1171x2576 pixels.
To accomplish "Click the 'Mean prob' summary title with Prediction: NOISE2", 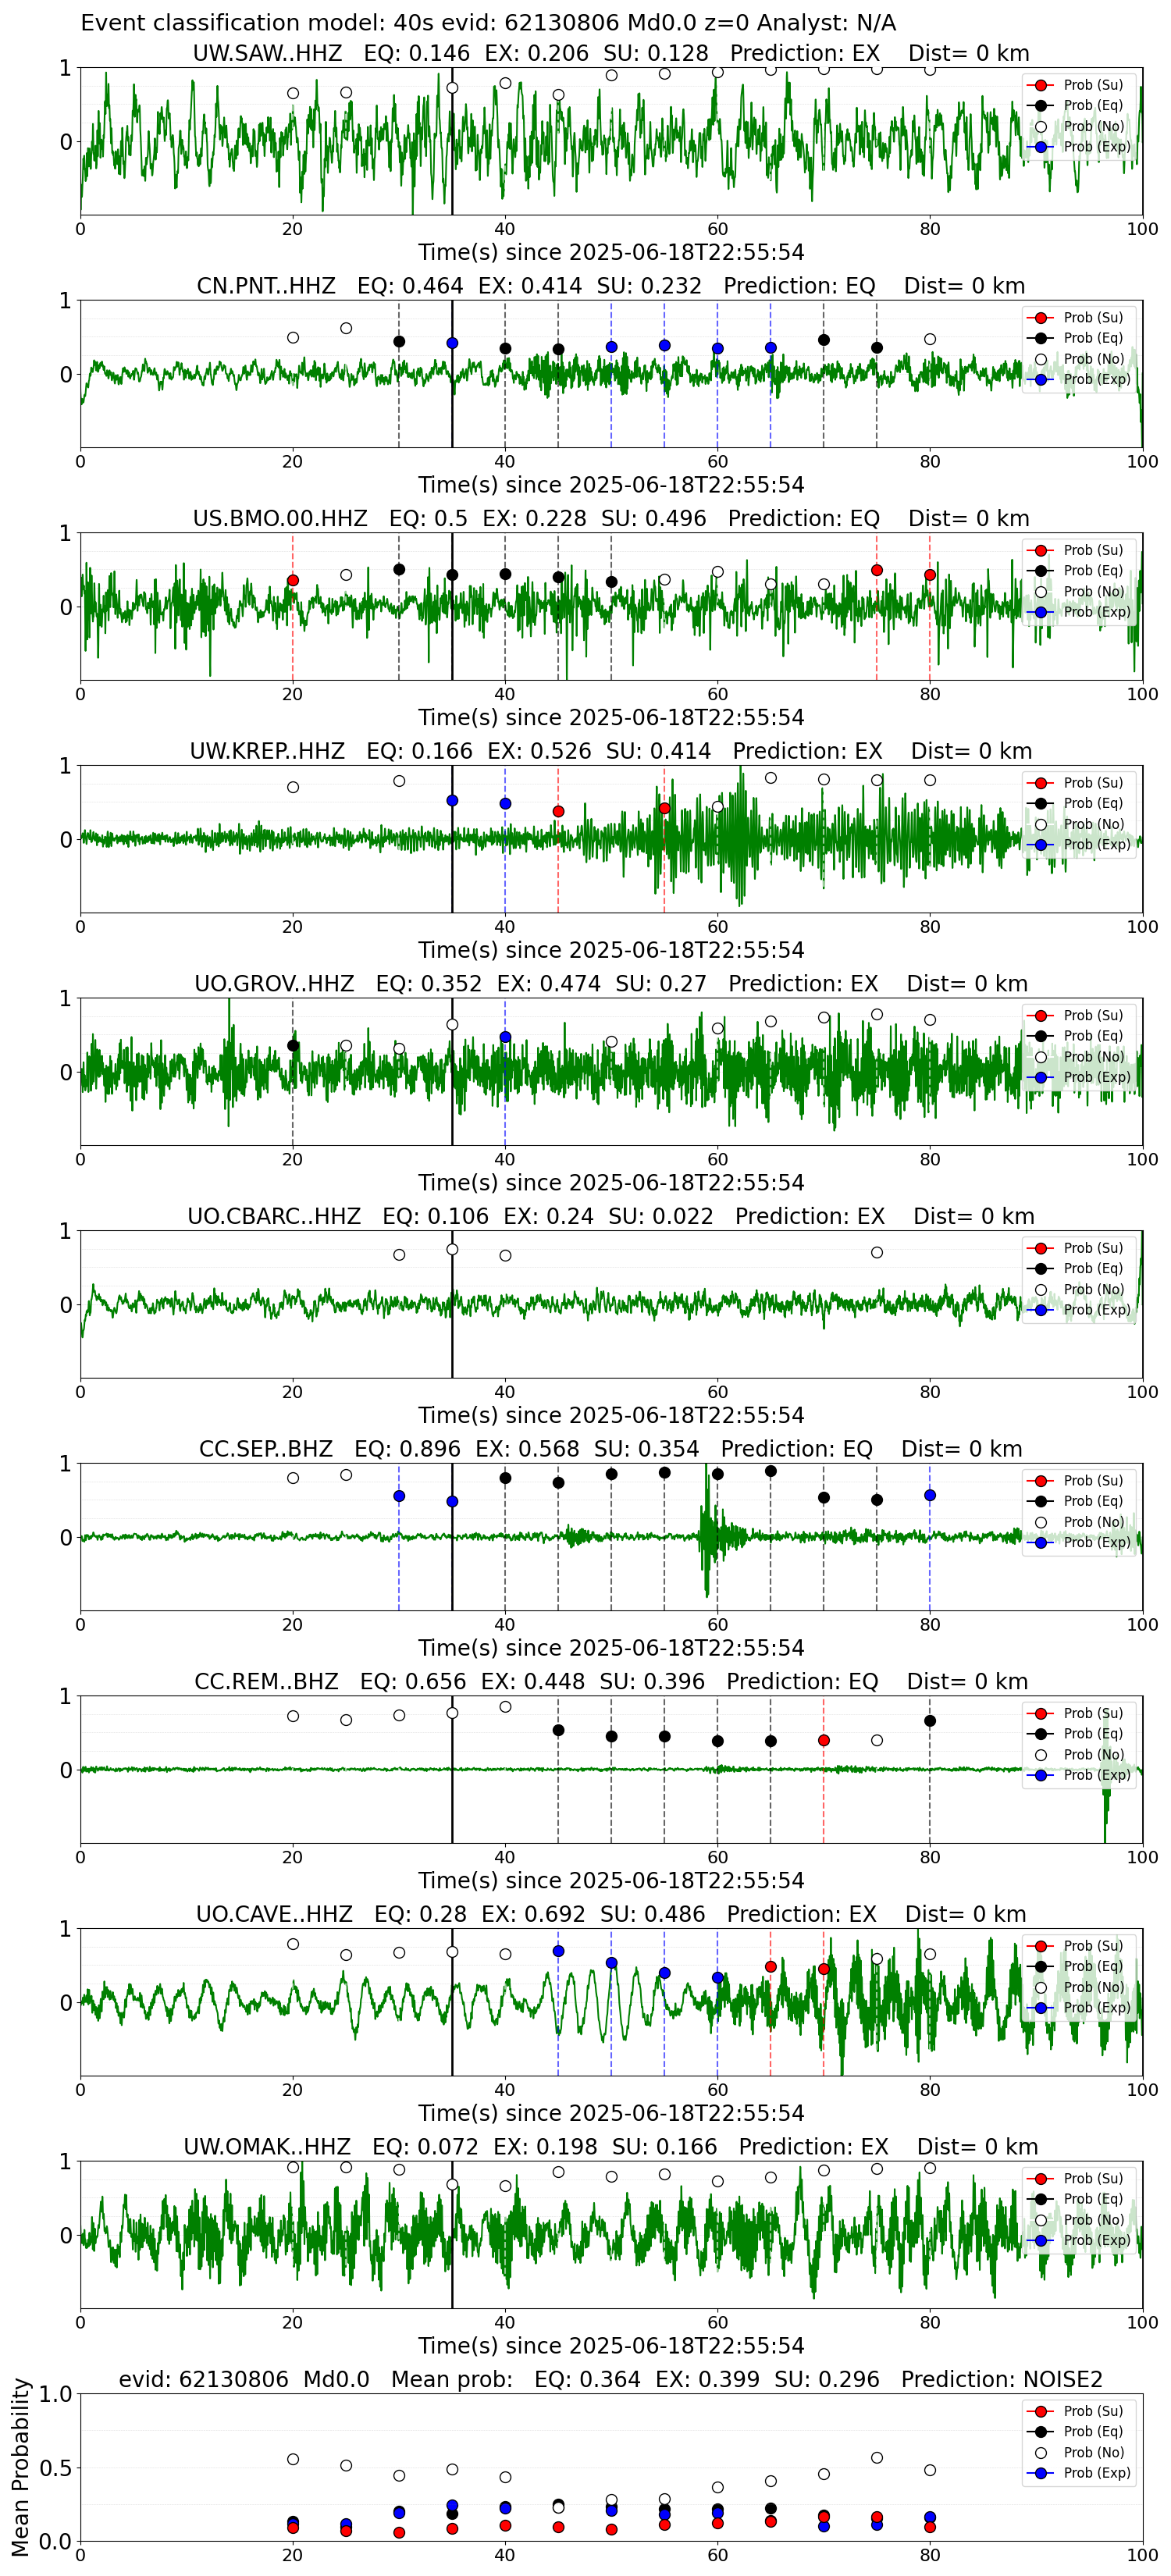I will [610, 2379].
